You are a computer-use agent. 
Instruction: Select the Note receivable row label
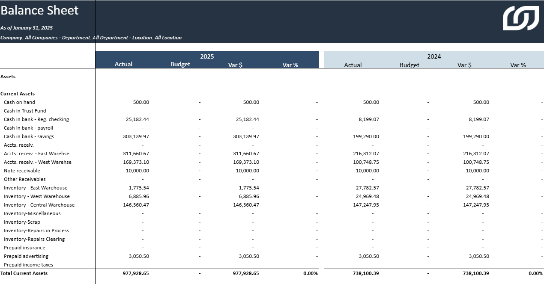pos(22,171)
